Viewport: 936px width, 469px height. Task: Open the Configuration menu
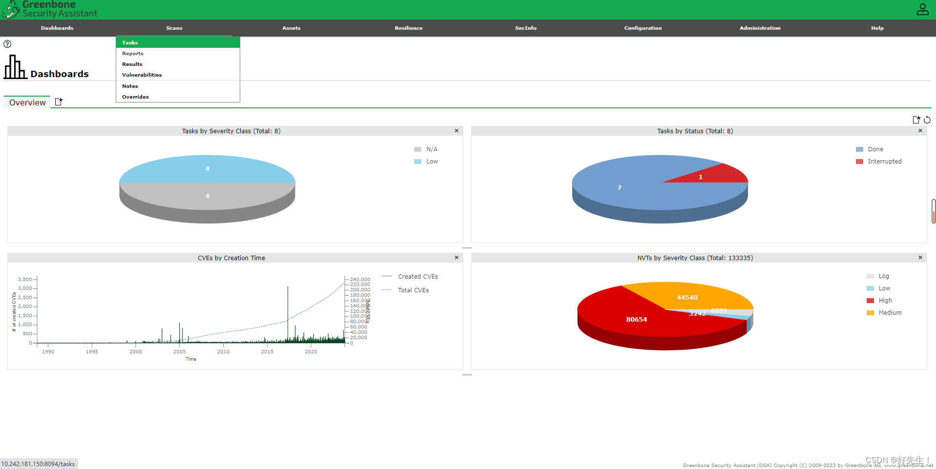(x=643, y=28)
